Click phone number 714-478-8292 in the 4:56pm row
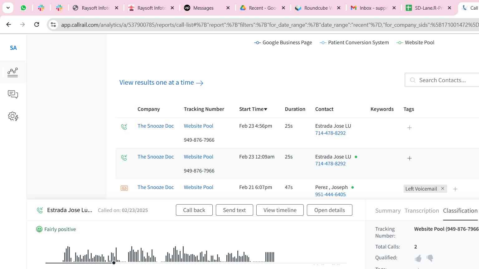Screen dimensions: 479x269 tap(330, 133)
